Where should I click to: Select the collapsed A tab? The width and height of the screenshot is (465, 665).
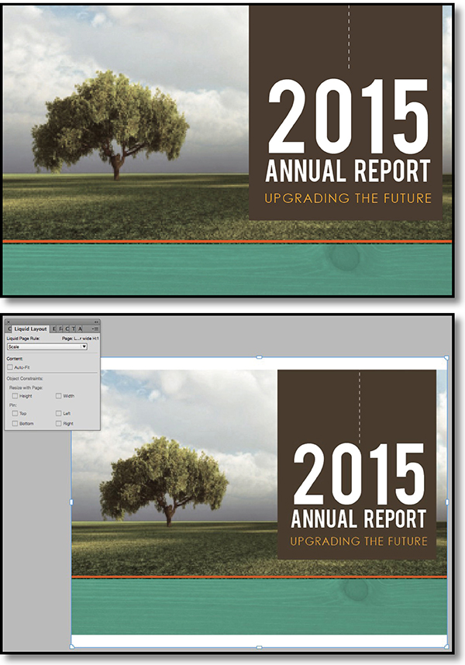(x=80, y=329)
